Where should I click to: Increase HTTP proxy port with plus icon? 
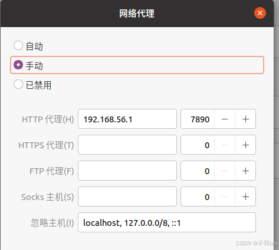[245, 119]
